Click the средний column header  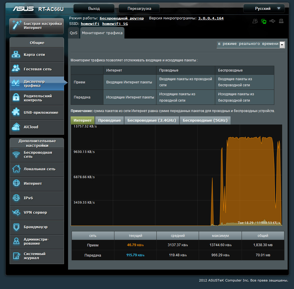pos(178,236)
